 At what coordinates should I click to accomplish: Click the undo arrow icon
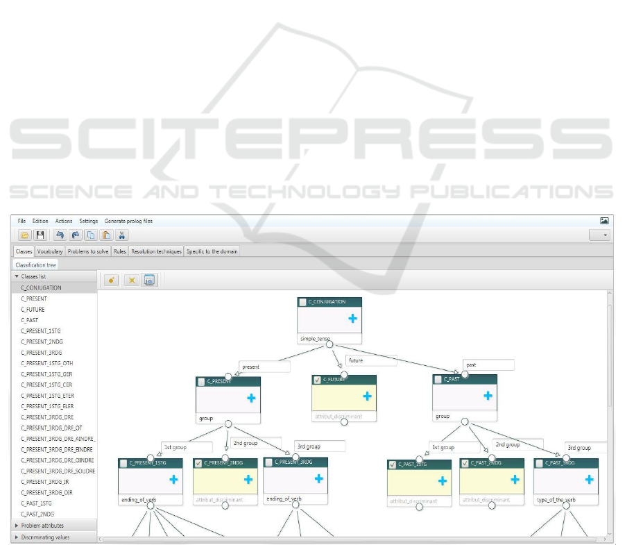point(60,235)
